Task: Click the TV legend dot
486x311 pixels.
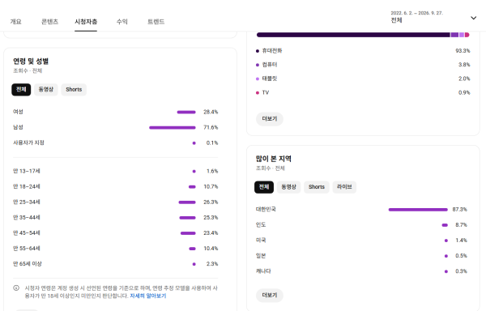Action: pos(258,92)
